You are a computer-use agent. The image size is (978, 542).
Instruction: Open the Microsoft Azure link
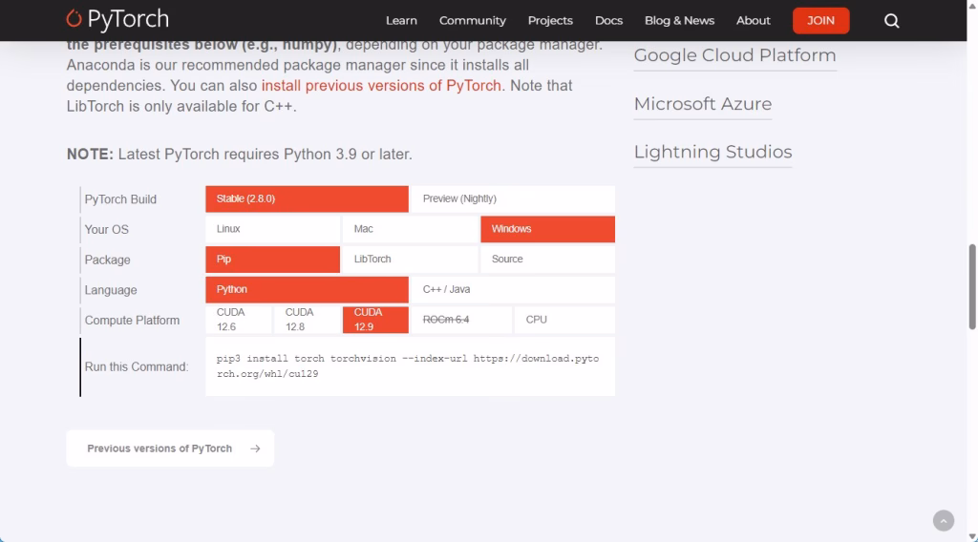point(703,103)
